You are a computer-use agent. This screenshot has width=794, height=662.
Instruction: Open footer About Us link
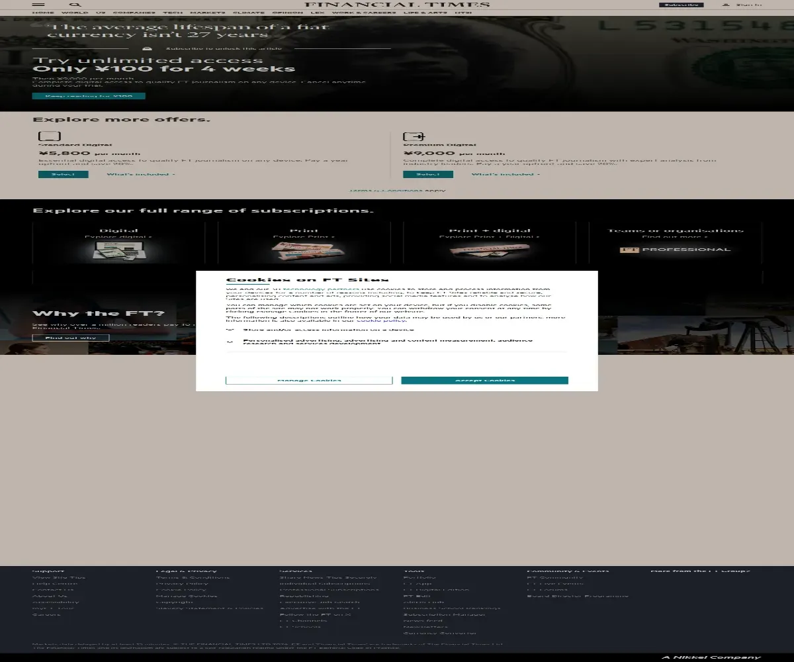click(x=50, y=596)
